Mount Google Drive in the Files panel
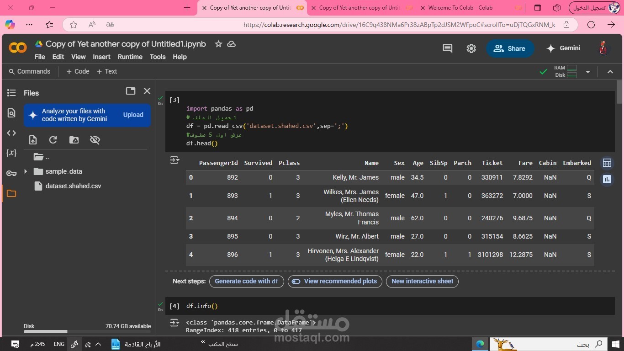This screenshot has width=624, height=351. click(74, 140)
